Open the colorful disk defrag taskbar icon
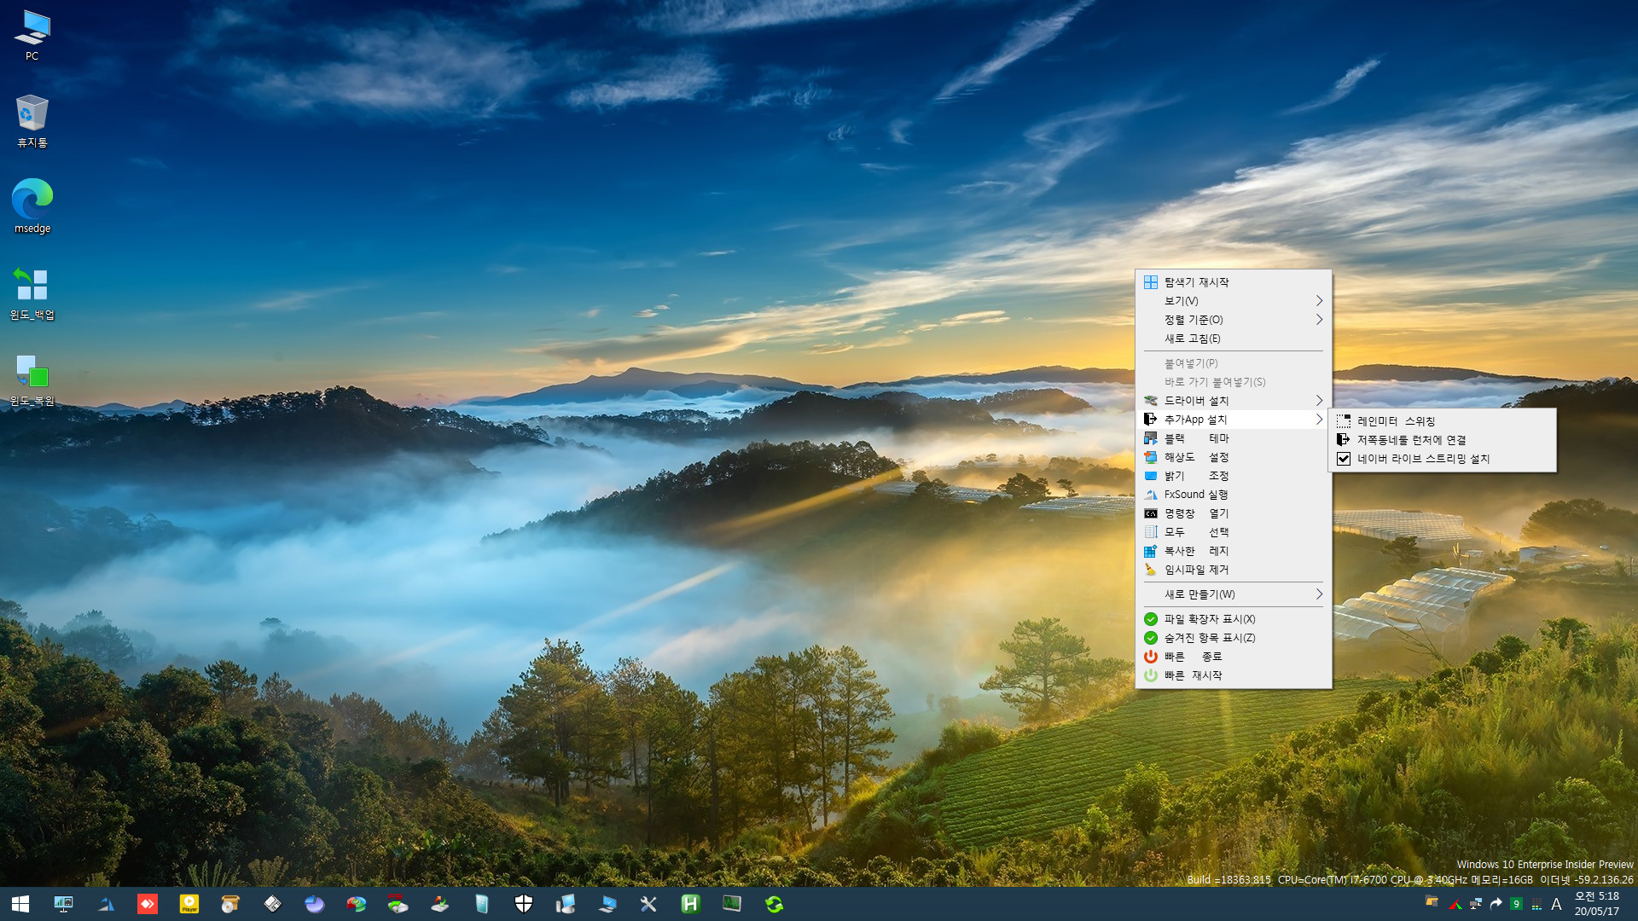 coord(357,904)
